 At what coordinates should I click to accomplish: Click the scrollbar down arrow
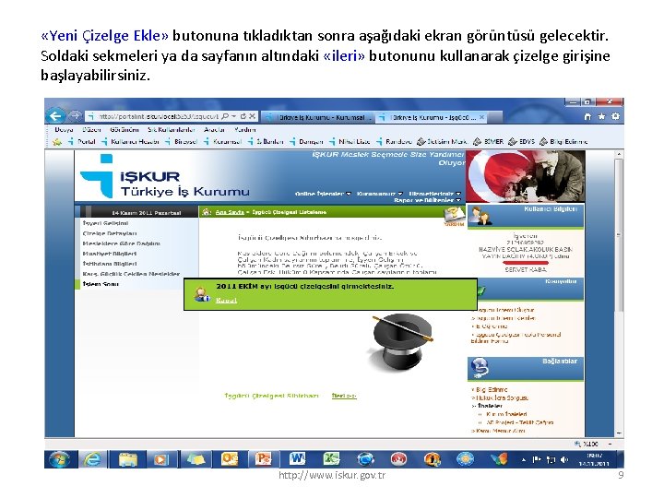[619, 433]
